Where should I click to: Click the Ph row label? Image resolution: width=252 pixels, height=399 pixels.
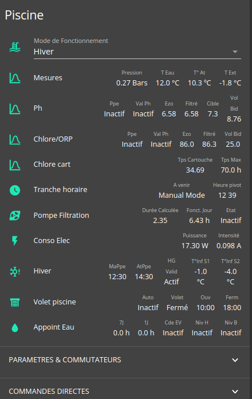tap(38, 108)
